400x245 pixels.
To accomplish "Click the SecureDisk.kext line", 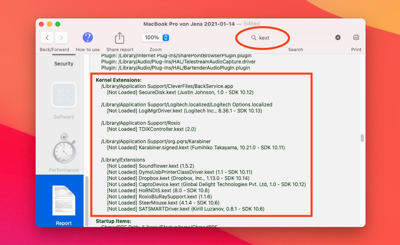I will click(180, 92).
